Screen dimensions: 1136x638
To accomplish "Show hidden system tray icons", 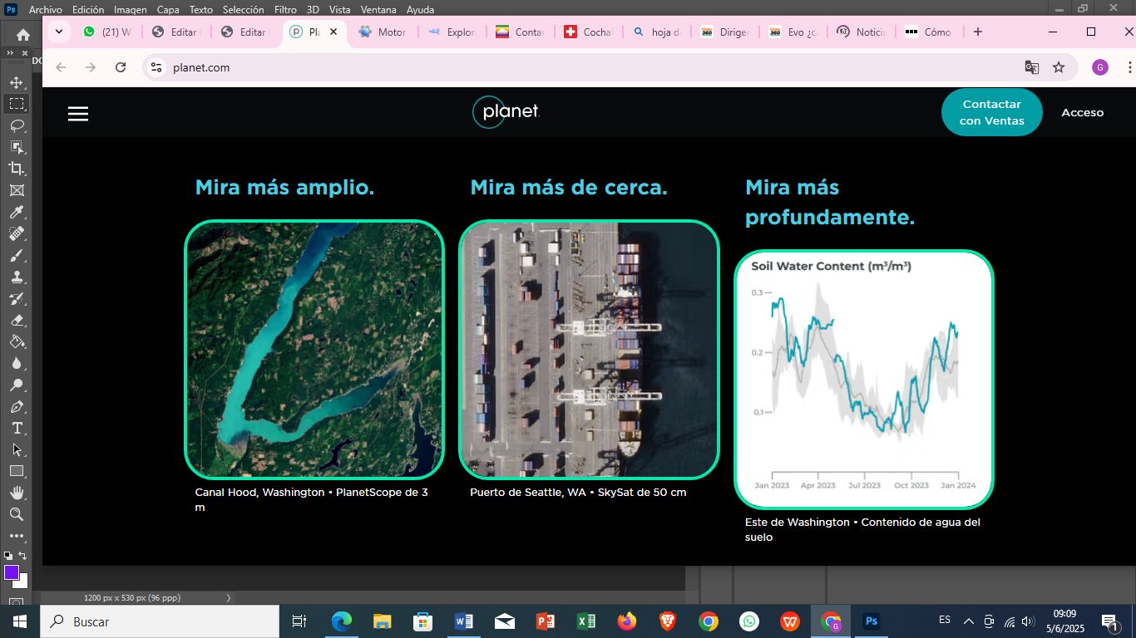I will pyautogui.click(x=968, y=621).
